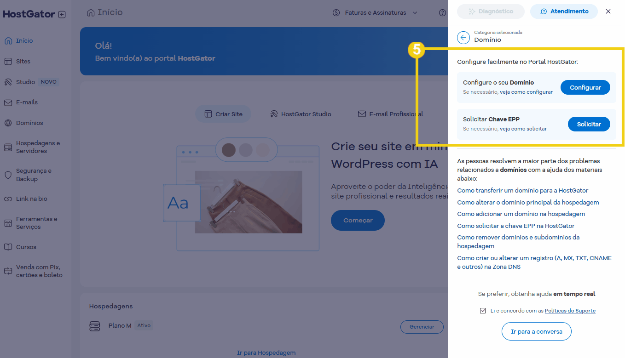
Task: Click the Solicitar button for Chave EPP
Action: click(x=589, y=124)
